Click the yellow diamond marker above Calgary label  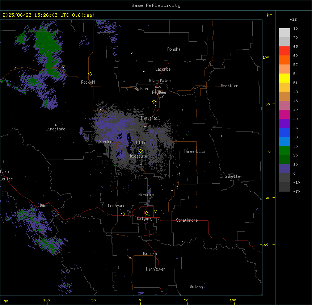coord(147,213)
